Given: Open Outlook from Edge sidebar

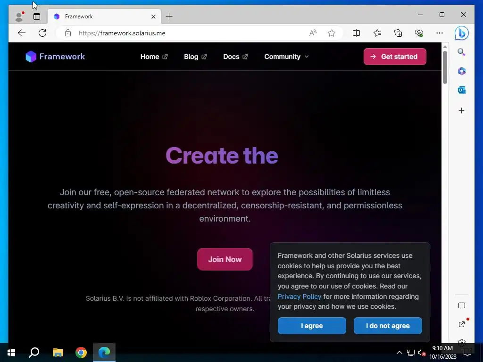Looking at the screenshot, I should coord(461,90).
